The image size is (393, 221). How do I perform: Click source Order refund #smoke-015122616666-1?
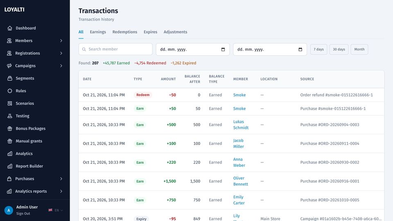pos(337,95)
